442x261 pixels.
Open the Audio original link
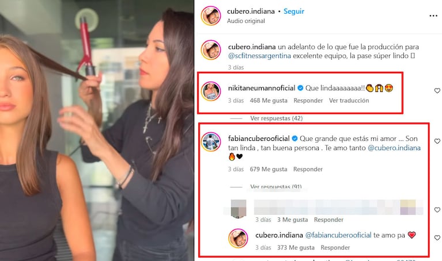(246, 21)
